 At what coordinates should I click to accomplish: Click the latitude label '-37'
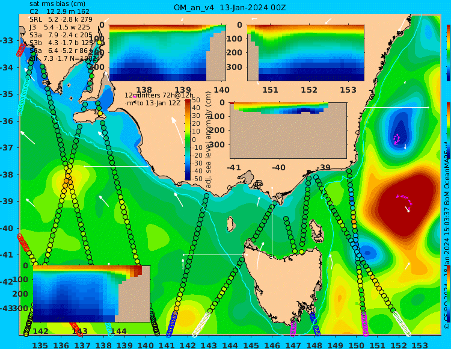pyautogui.click(x=7, y=147)
